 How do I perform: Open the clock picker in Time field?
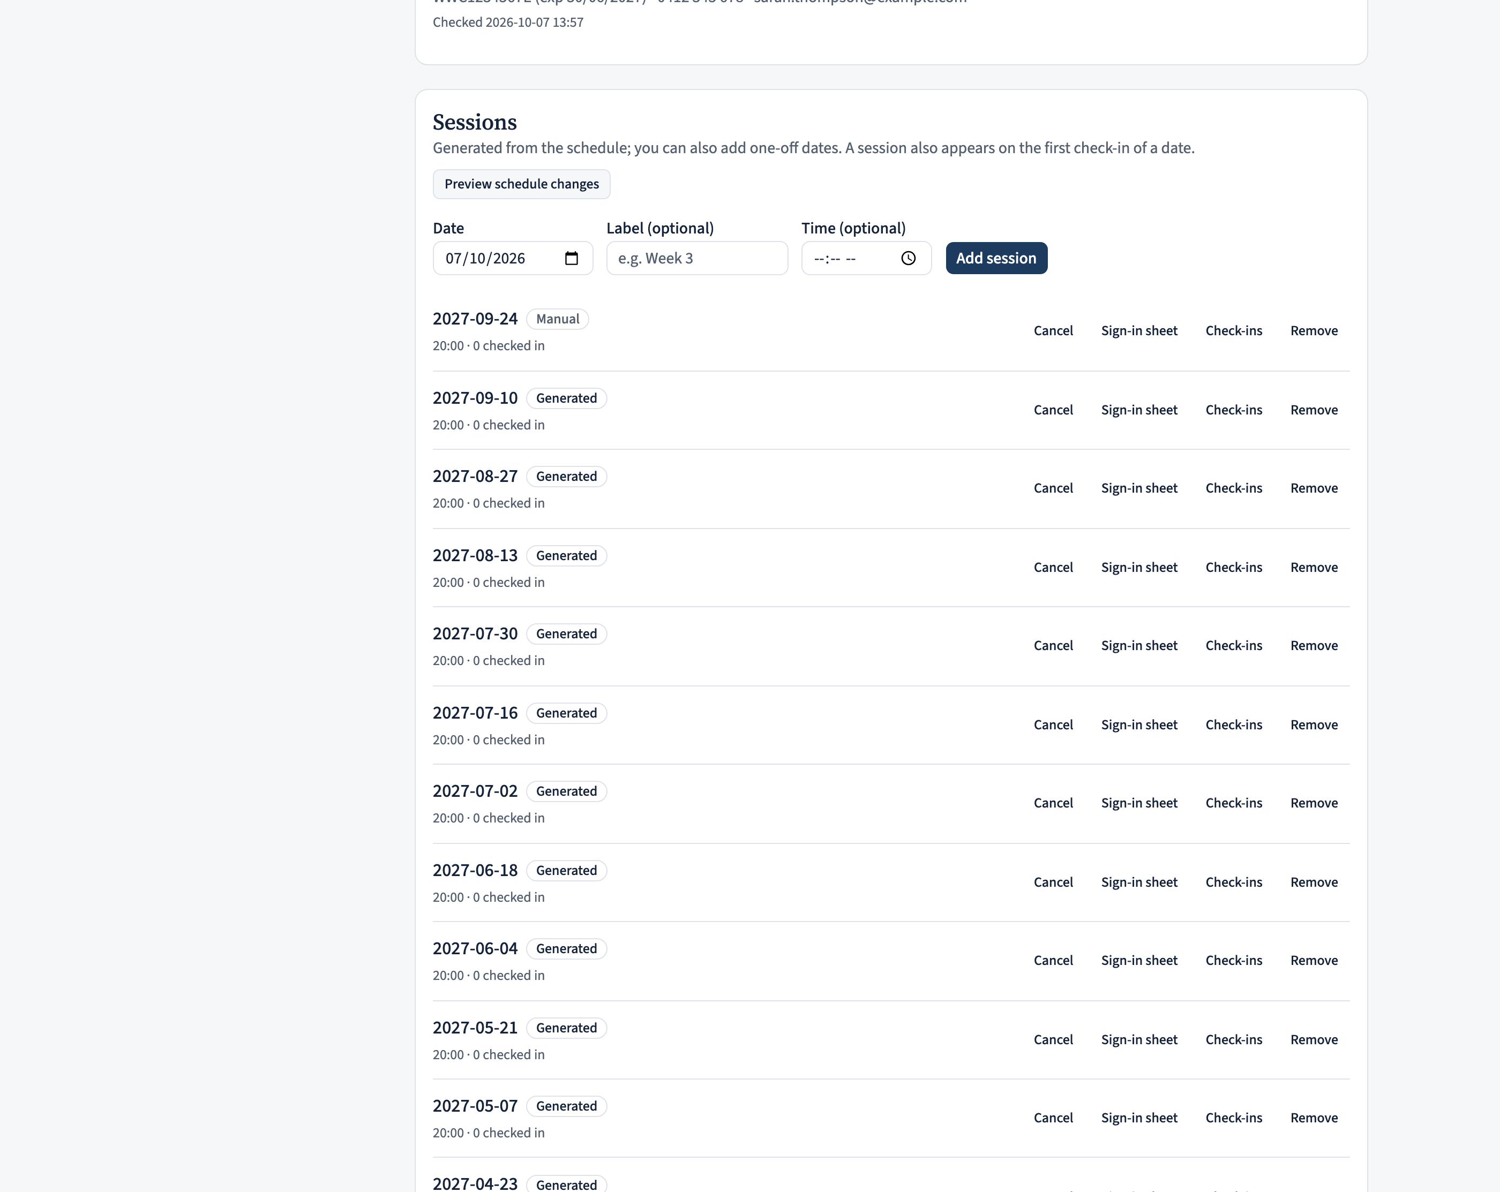(908, 258)
